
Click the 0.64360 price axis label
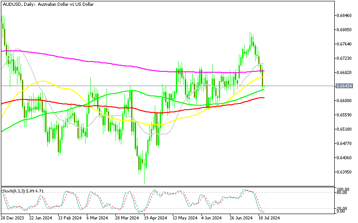(344, 157)
